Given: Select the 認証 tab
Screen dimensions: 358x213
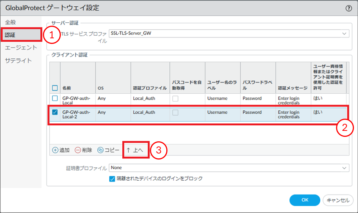Looking at the screenshot, I should click(10, 35).
